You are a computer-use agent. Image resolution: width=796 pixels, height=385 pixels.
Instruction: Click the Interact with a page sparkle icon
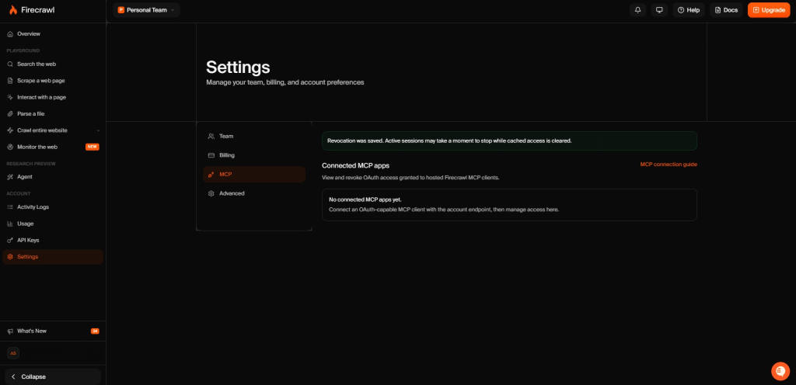click(10, 97)
